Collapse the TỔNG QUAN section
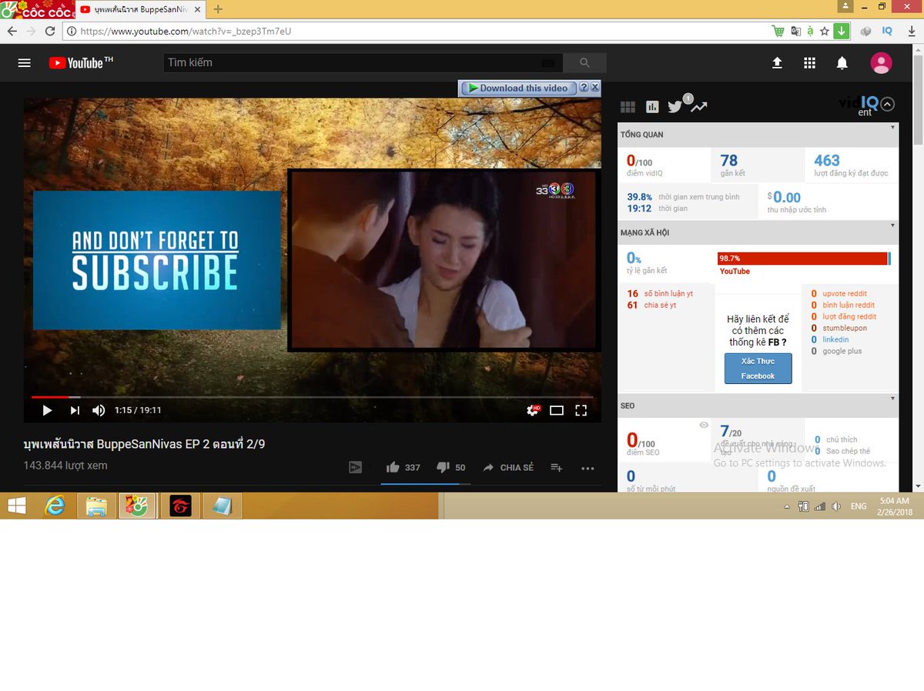924x691 pixels. click(x=893, y=127)
